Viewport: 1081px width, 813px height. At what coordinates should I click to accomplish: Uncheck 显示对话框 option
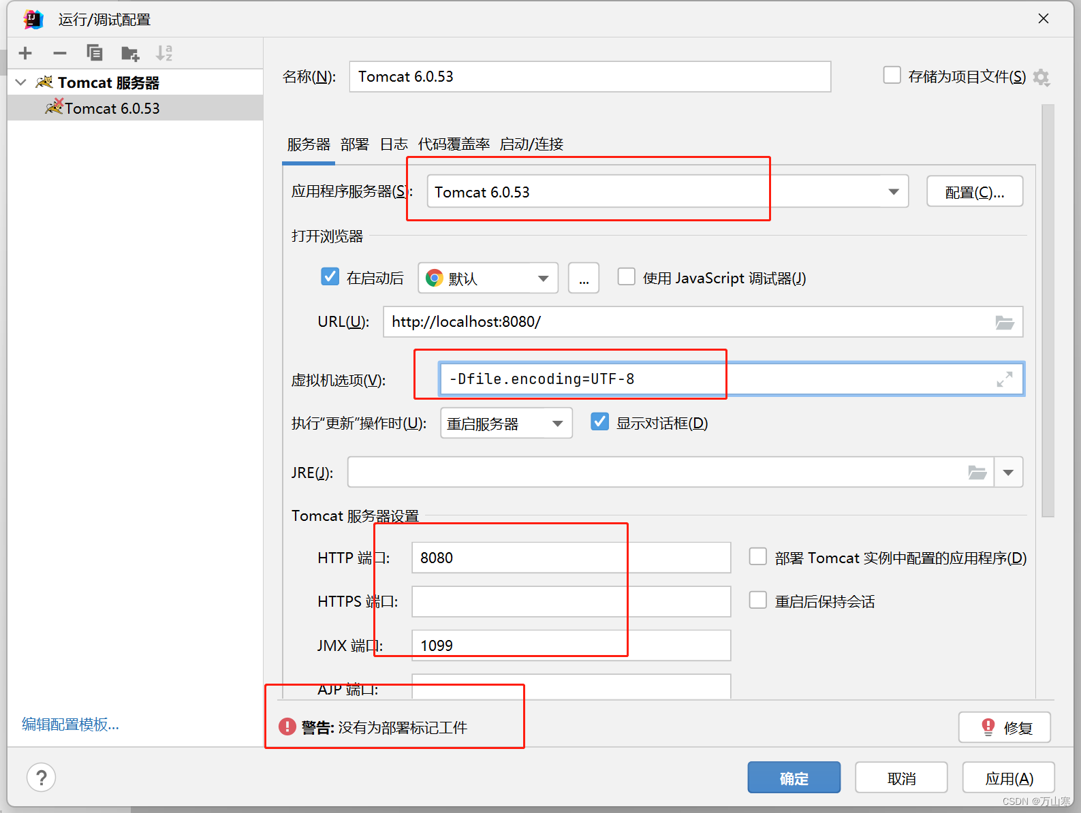600,421
